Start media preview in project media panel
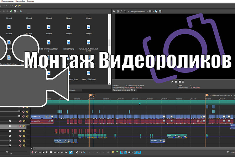 pos(4,11)
